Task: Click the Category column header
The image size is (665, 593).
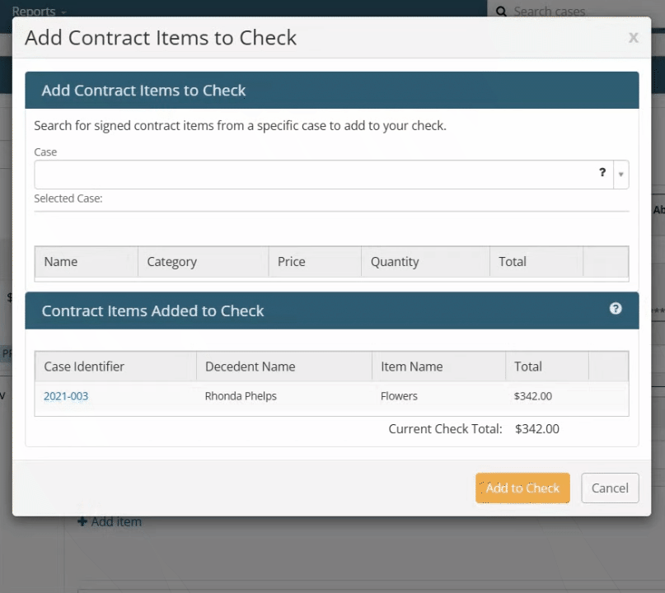Action: pyautogui.click(x=204, y=262)
